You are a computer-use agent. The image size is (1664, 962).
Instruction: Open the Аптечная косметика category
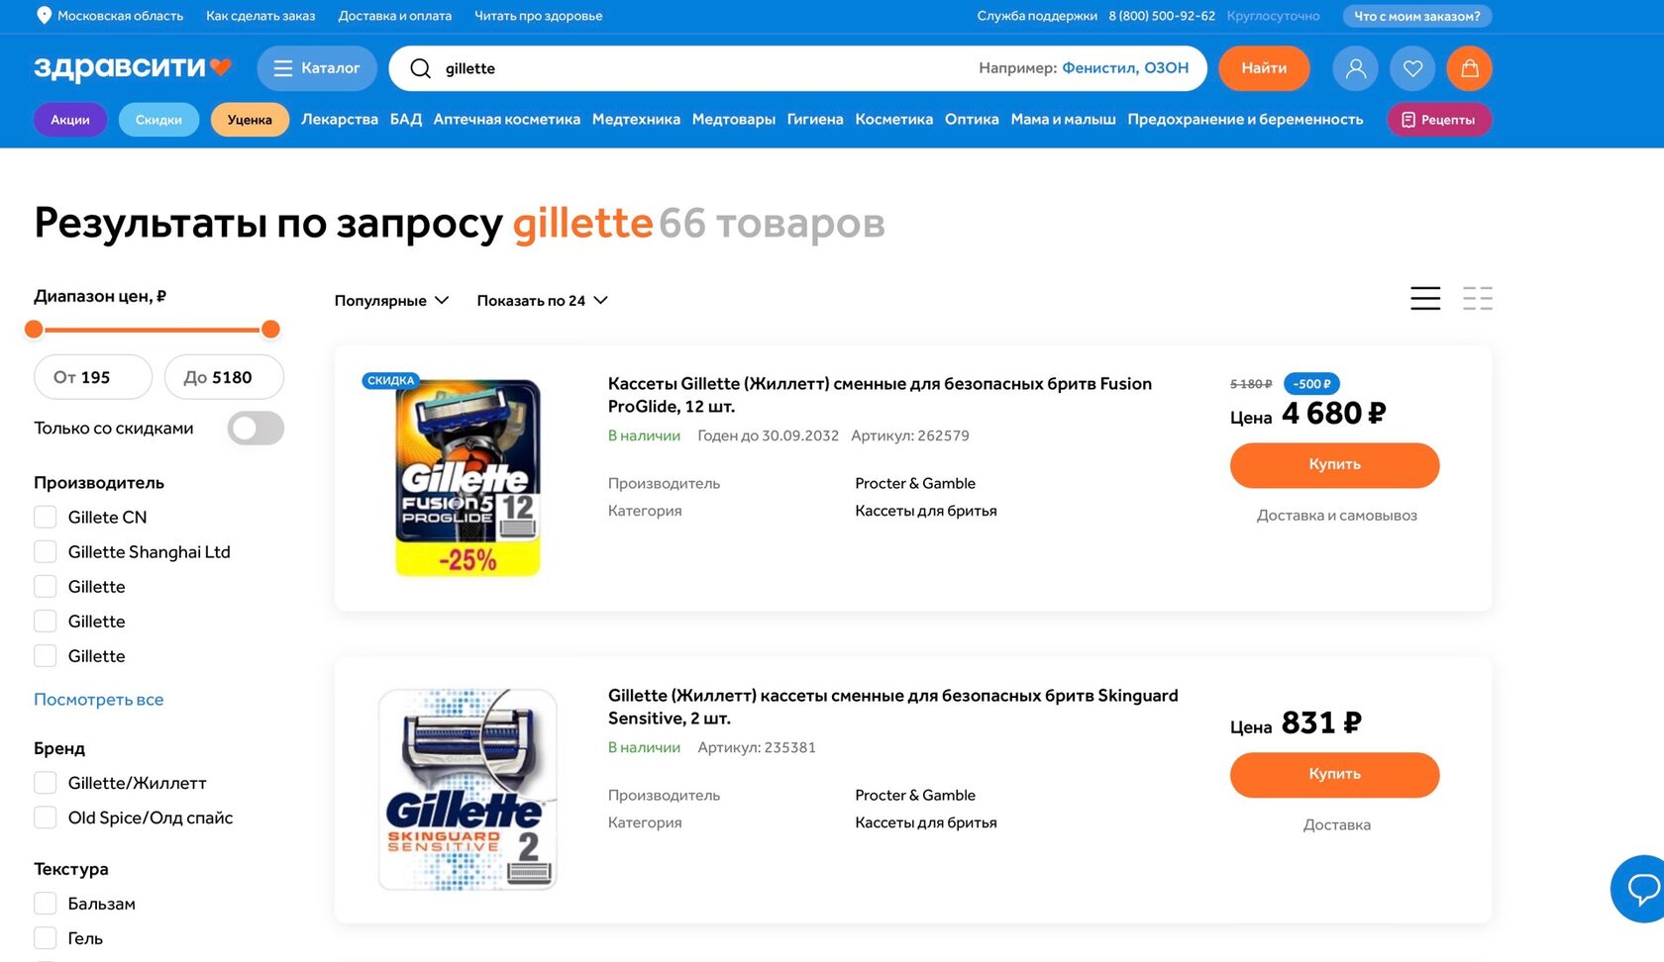(x=506, y=120)
